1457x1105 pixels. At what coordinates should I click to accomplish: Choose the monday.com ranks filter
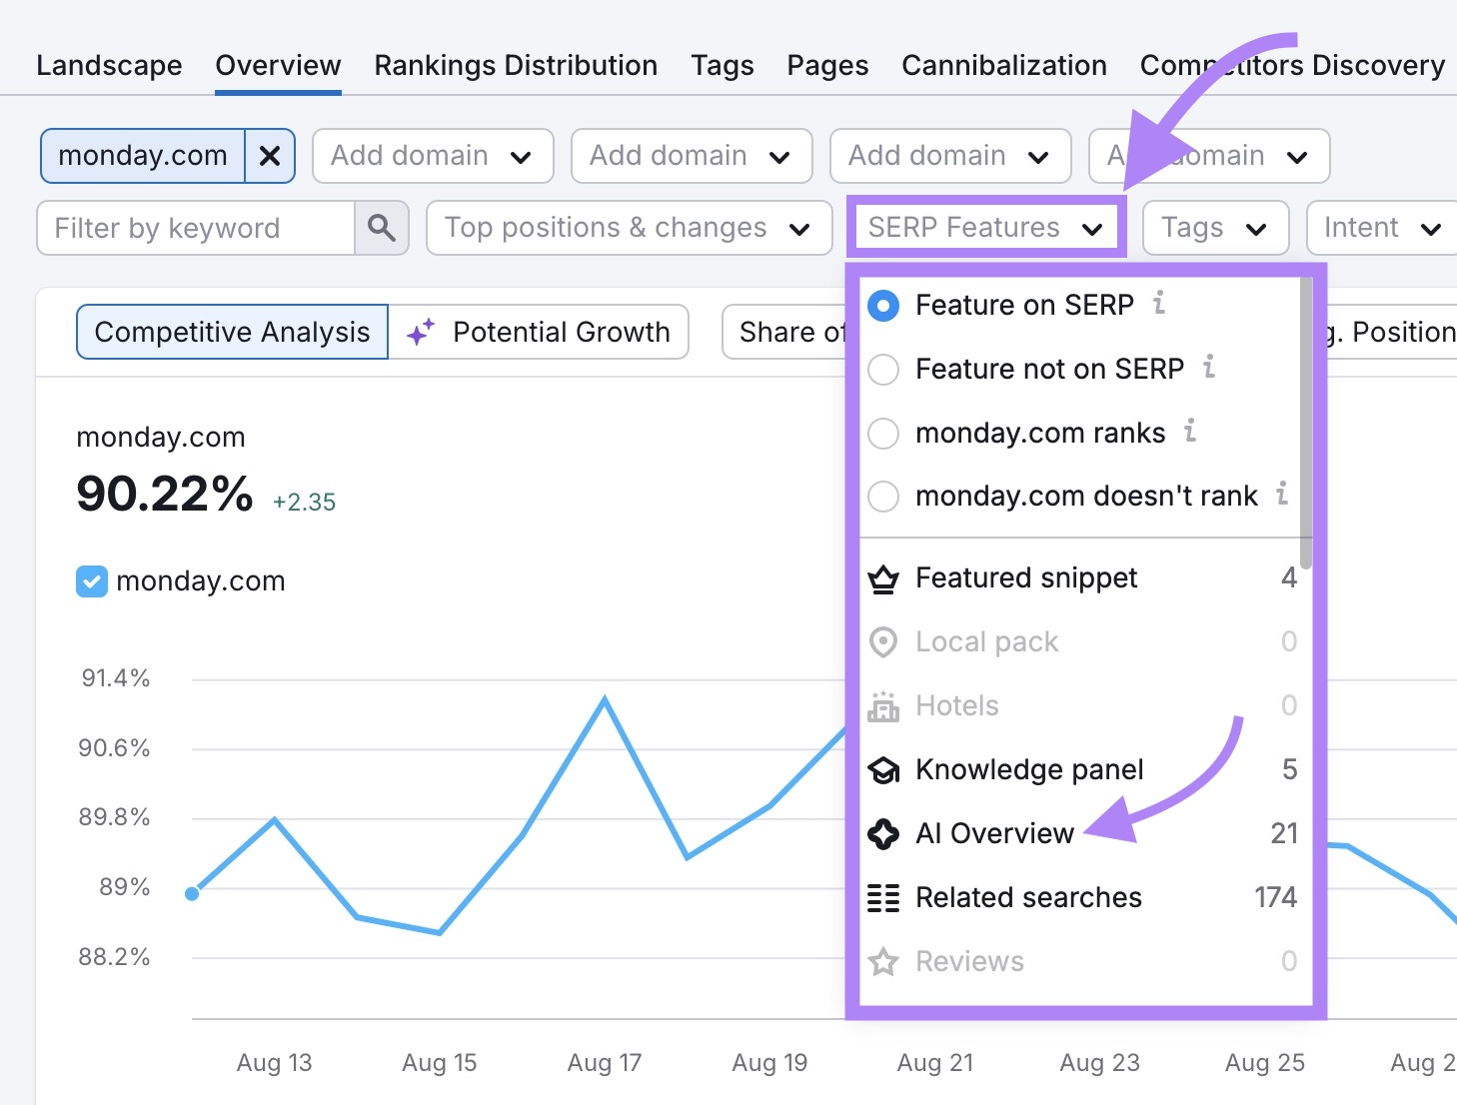pyautogui.click(x=883, y=433)
